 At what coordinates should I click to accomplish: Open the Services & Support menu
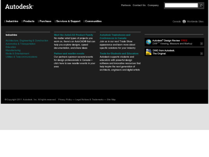click(68, 21)
